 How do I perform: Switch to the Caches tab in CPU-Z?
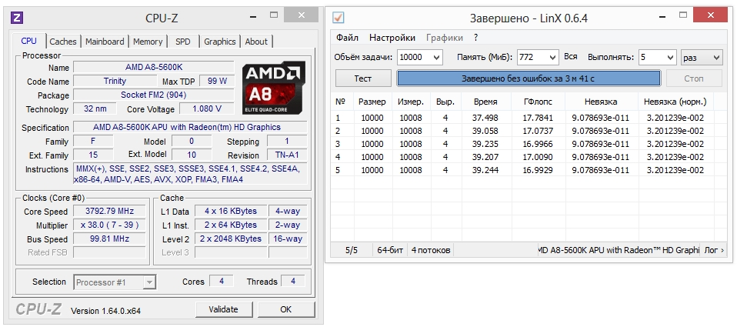click(63, 42)
